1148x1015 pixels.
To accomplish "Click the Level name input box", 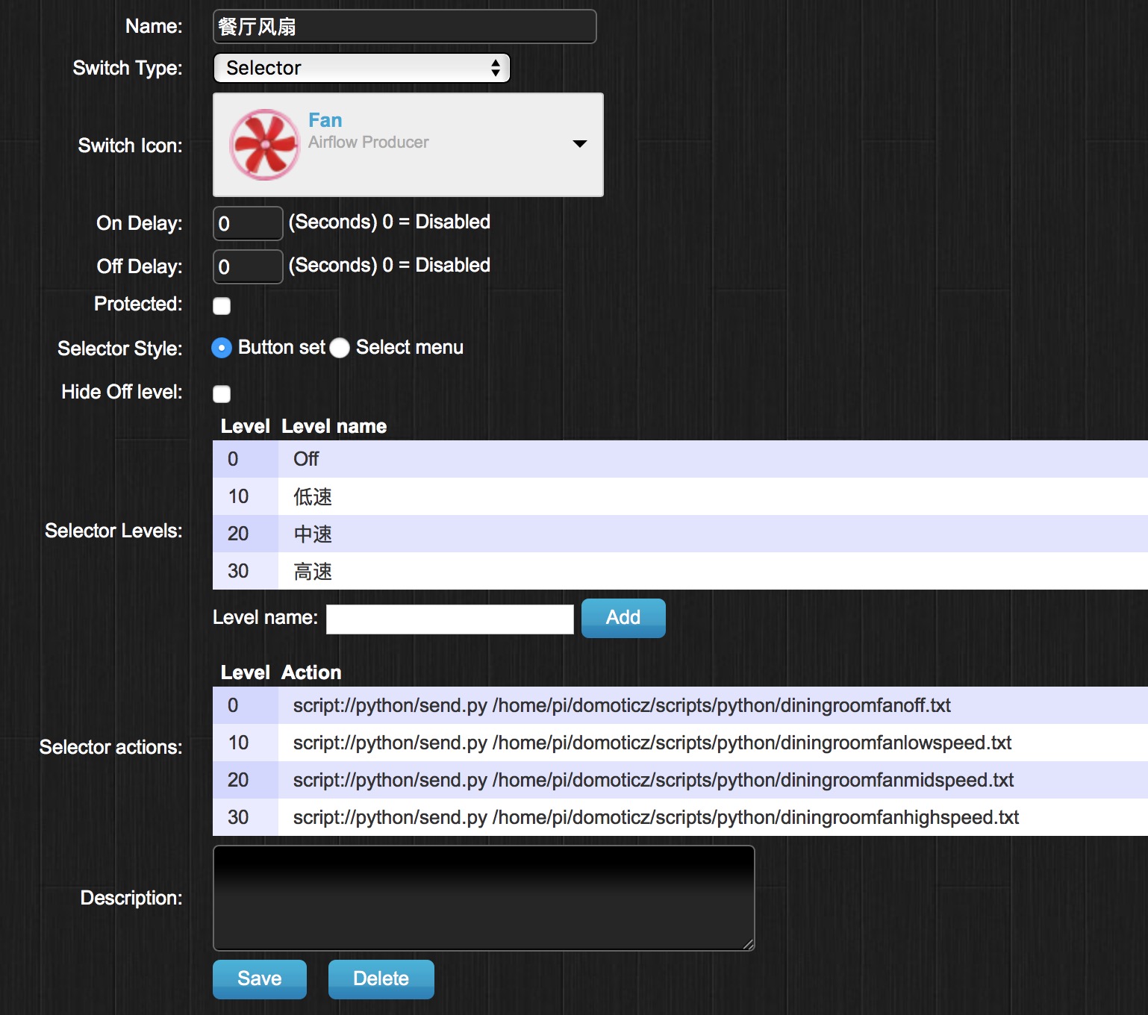I will [450, 619].
